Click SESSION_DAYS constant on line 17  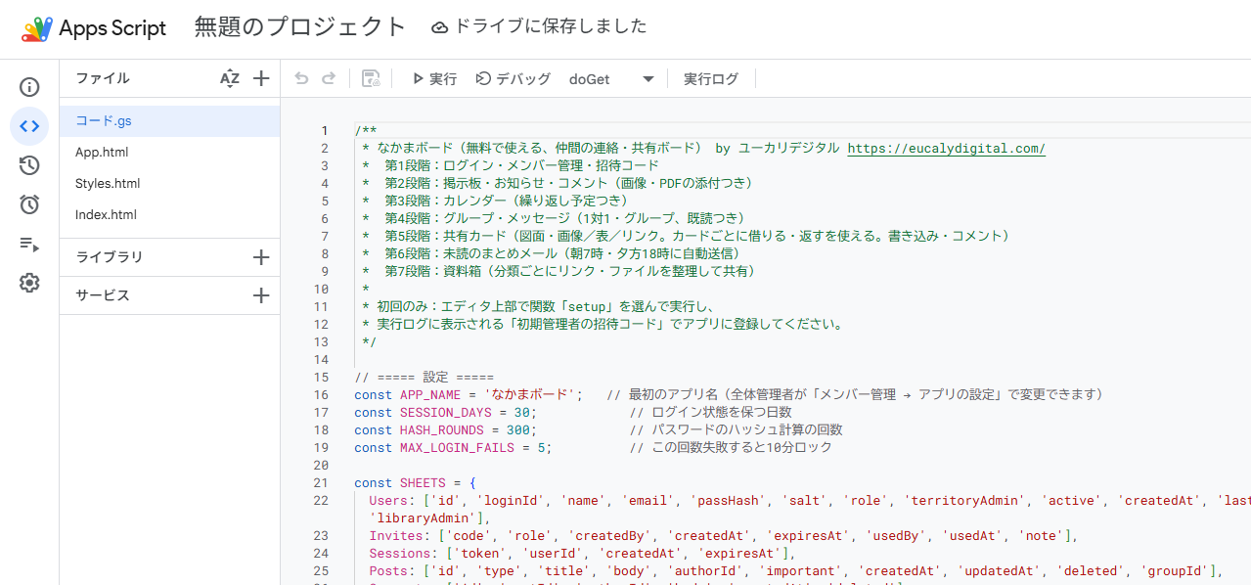pyautogui.click(x=446, y=413)
